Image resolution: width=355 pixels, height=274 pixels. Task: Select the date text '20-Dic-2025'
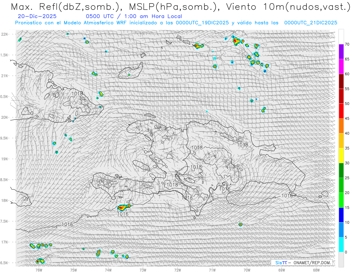(x=37, y=16)
